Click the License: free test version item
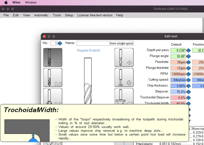The image size is (204, 145). [x=95, y=15]
